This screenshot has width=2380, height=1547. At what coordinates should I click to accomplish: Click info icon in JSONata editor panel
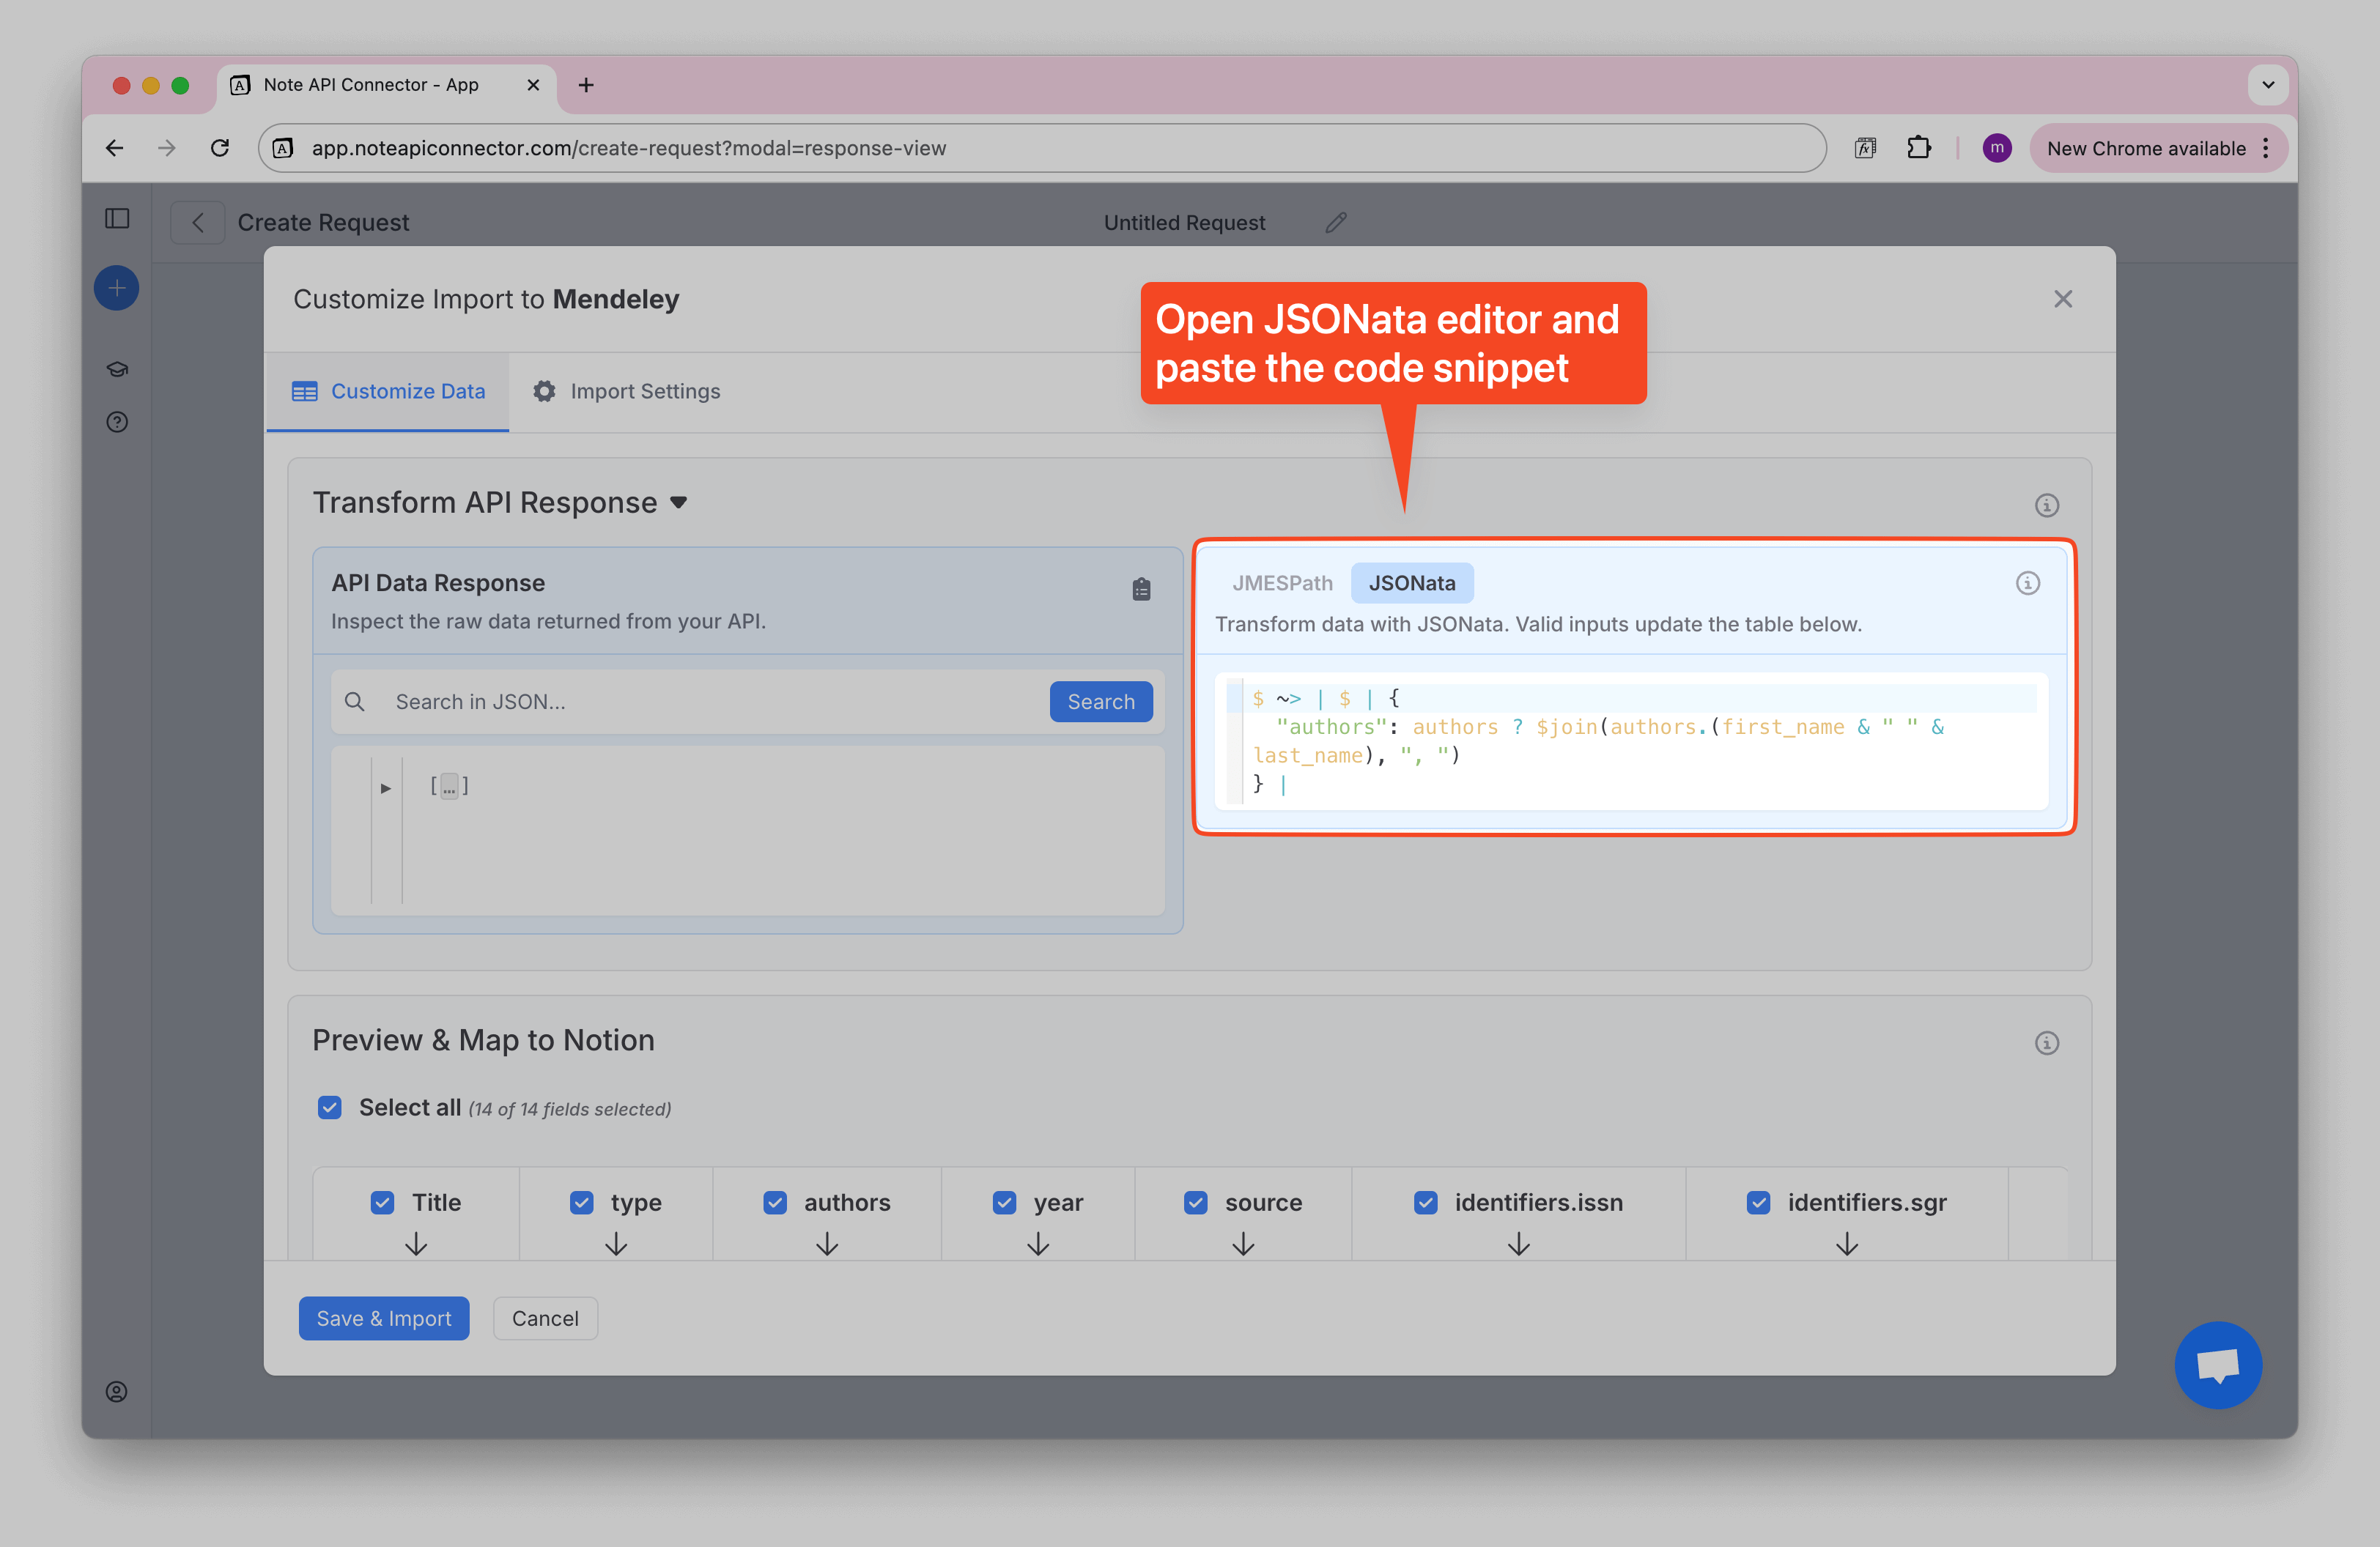[2027, 582]
